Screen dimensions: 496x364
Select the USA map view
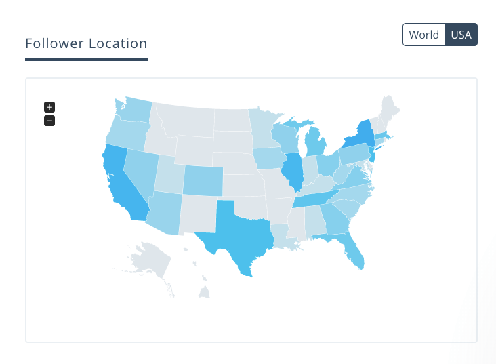[461, 35]
